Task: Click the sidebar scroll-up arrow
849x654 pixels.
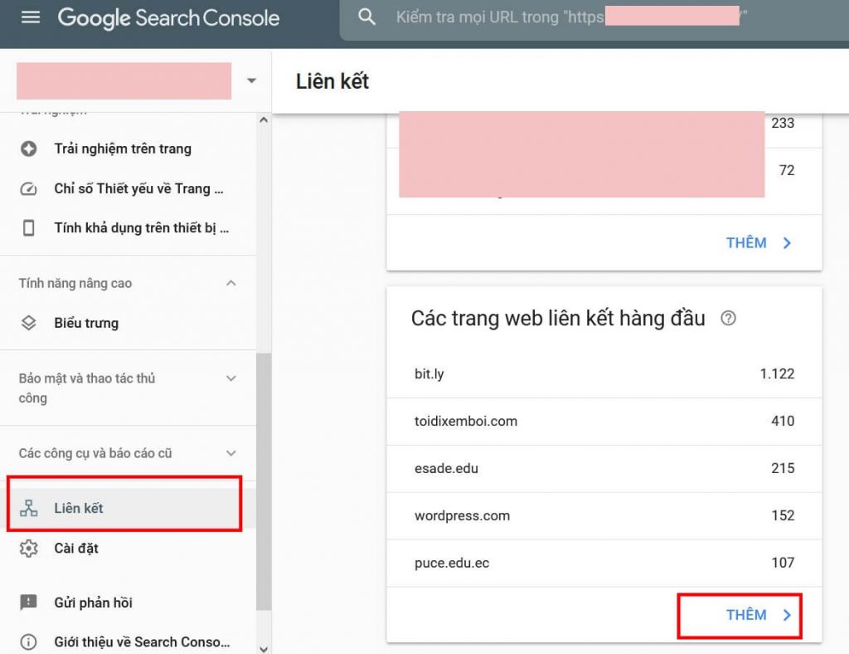Action: [x=264, y=120]
